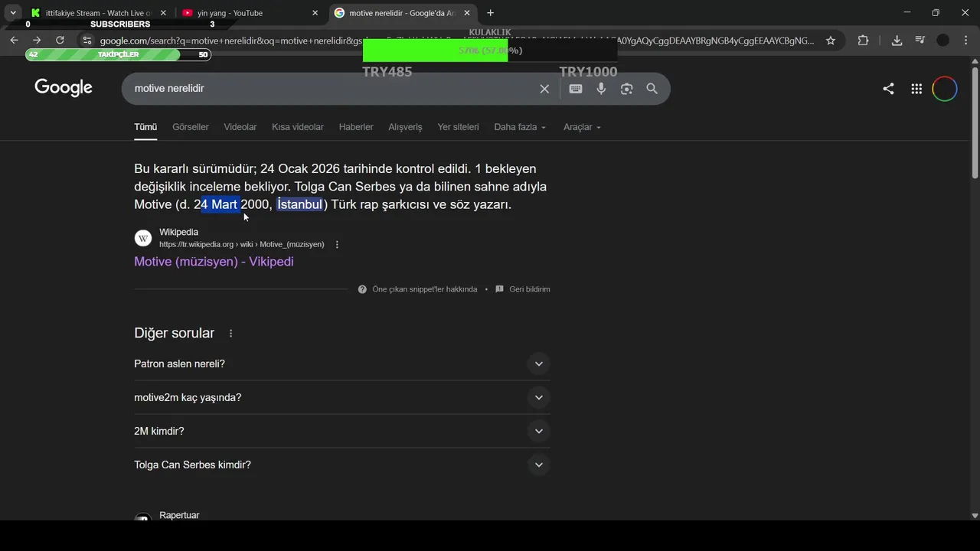
Task: Open Chrome profile circle in toolbar
Action: click(943, 41)
